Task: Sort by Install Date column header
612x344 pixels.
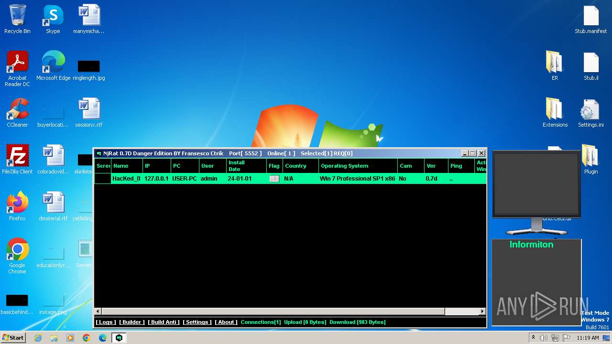Action: tap(246, 166)
